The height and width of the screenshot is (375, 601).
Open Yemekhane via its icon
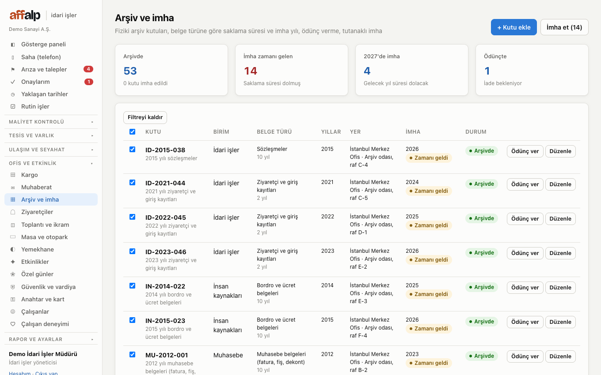coord(13,249)
